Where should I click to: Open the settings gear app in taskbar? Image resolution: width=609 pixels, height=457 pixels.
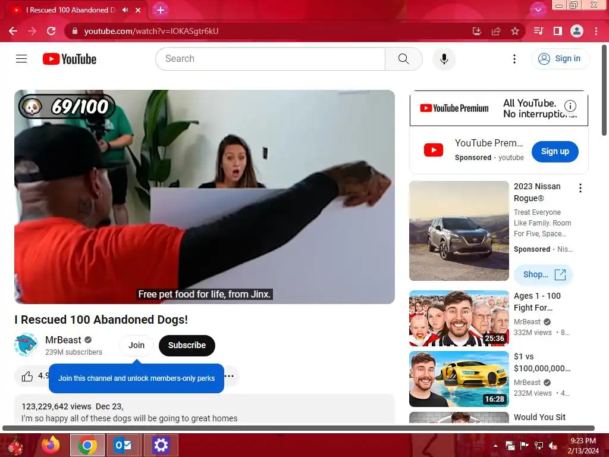161,445
